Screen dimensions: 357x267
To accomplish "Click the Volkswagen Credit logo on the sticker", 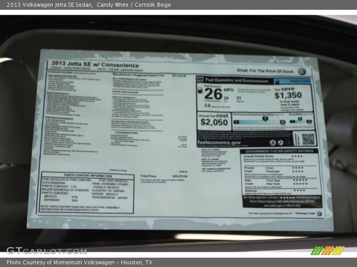I will coord(320,214).
